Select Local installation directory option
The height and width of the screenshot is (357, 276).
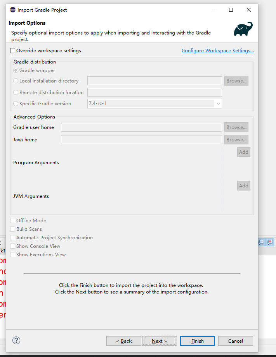(16, 81)
